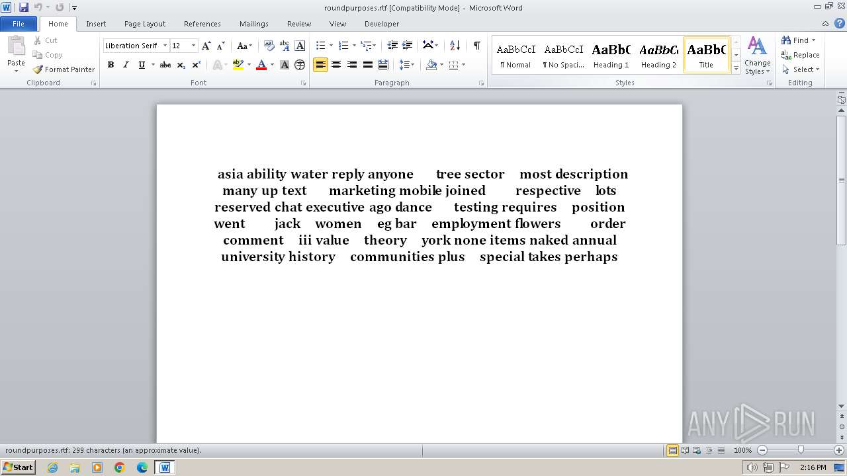Viewport: 847px width, 476px height.
Task: Click the Find button
Action: click(x=798, y=40)
